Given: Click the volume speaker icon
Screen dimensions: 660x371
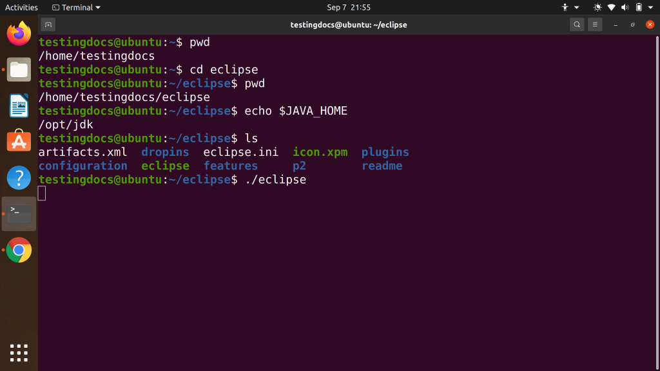Looking at the screenshot, I should 624,7.
